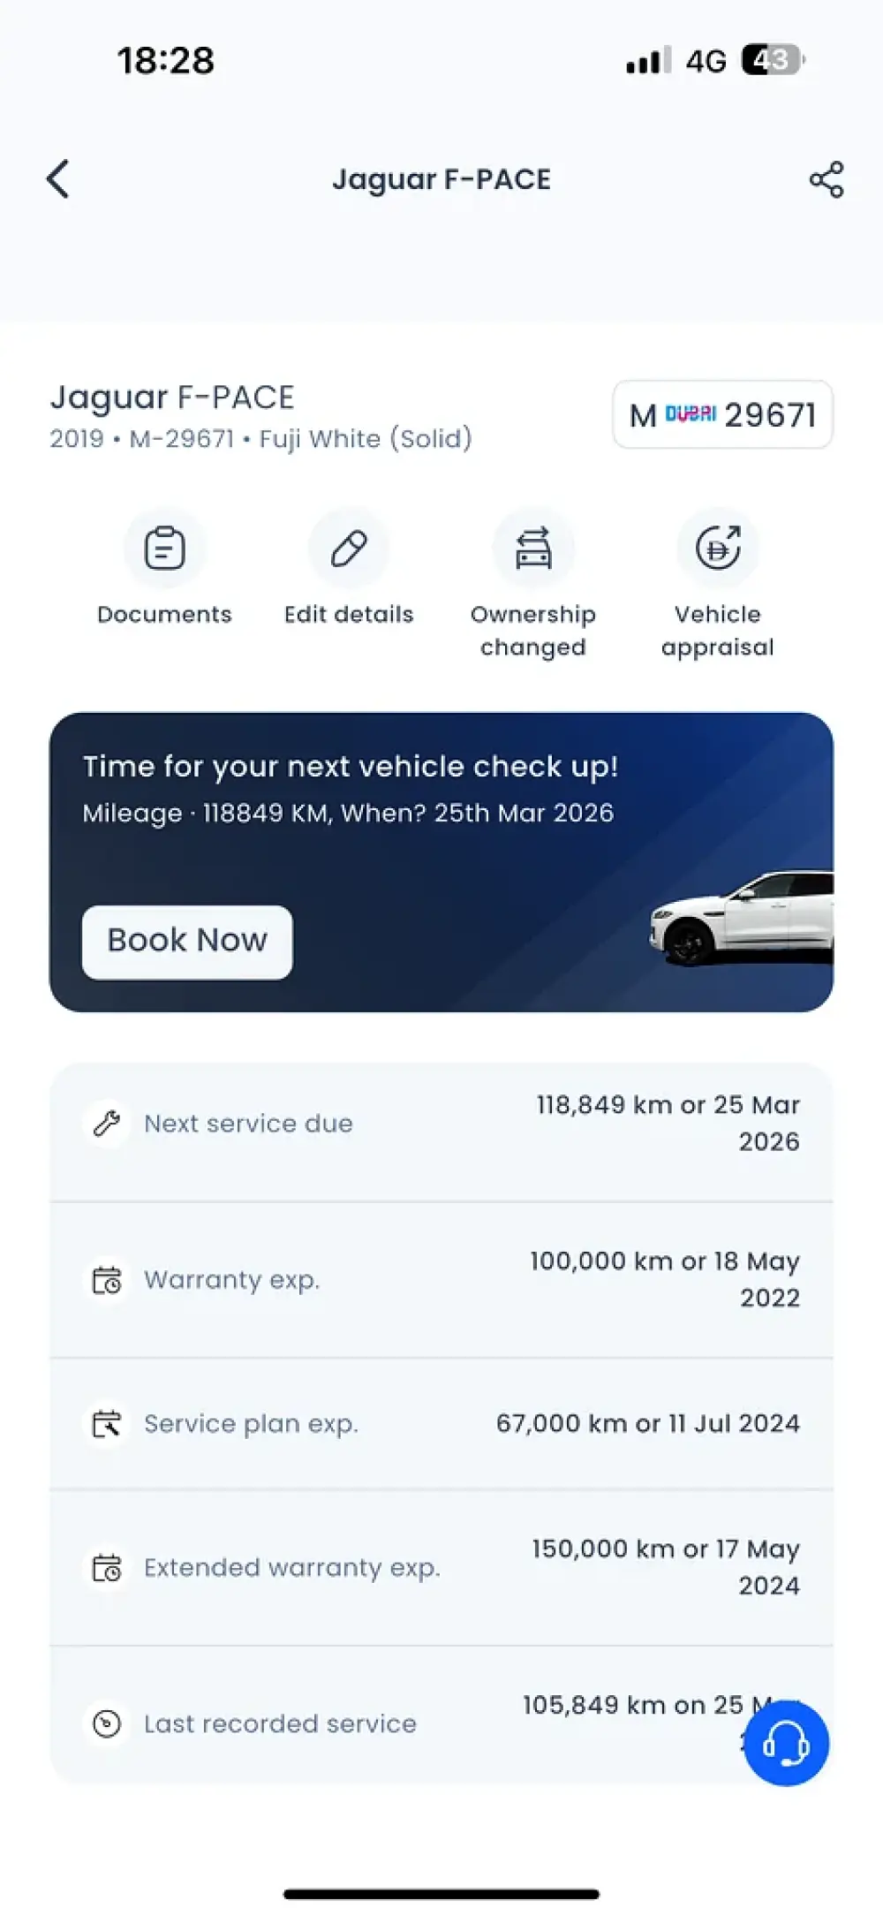
Task: Tap the white Jaguar car image
Action: click(742, 919)
